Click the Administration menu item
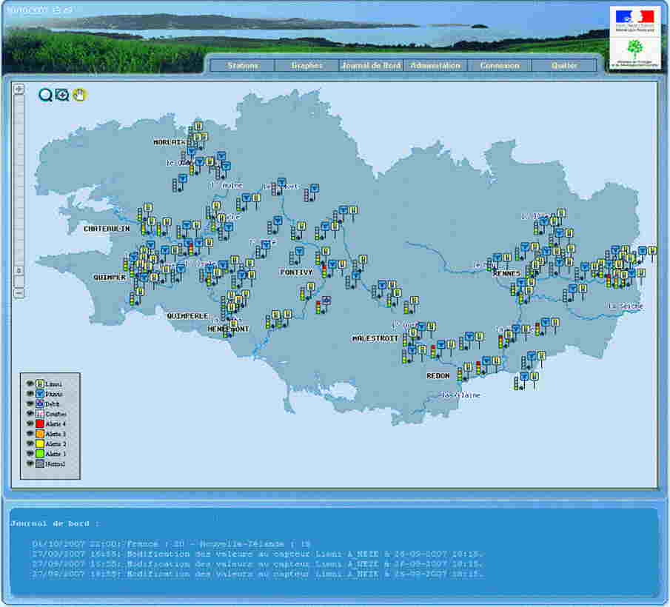The width and height of the screenshot is (670, 607). click(x=436, y=65)
